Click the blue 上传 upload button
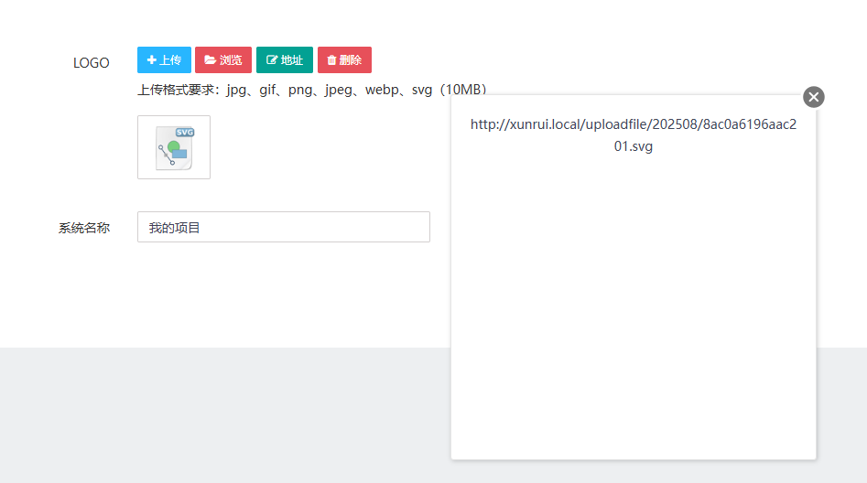Image resolution: width=867 pixels, height=483 pixels. pyautogui.click(x=164, y=59)
